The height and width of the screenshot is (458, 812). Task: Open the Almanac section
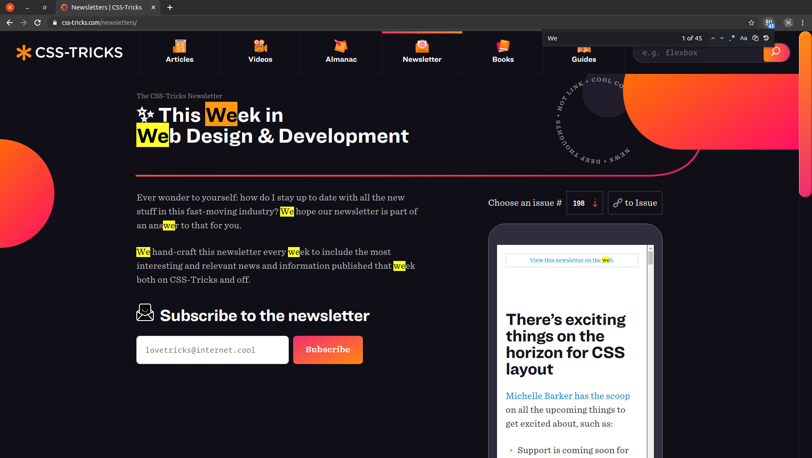pyautogui.click(x=341, y=52)
